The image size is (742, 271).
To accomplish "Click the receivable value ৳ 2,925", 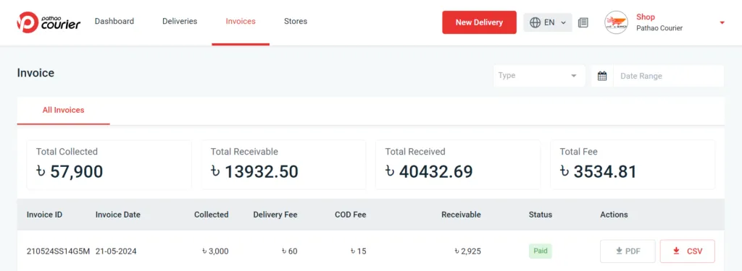I will point(467,251).
